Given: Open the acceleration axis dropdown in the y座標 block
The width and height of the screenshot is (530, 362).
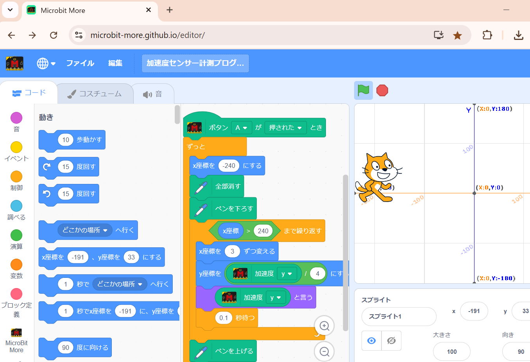Looking at the screenshot, I should pyautogui.click(x=286, y=274).
